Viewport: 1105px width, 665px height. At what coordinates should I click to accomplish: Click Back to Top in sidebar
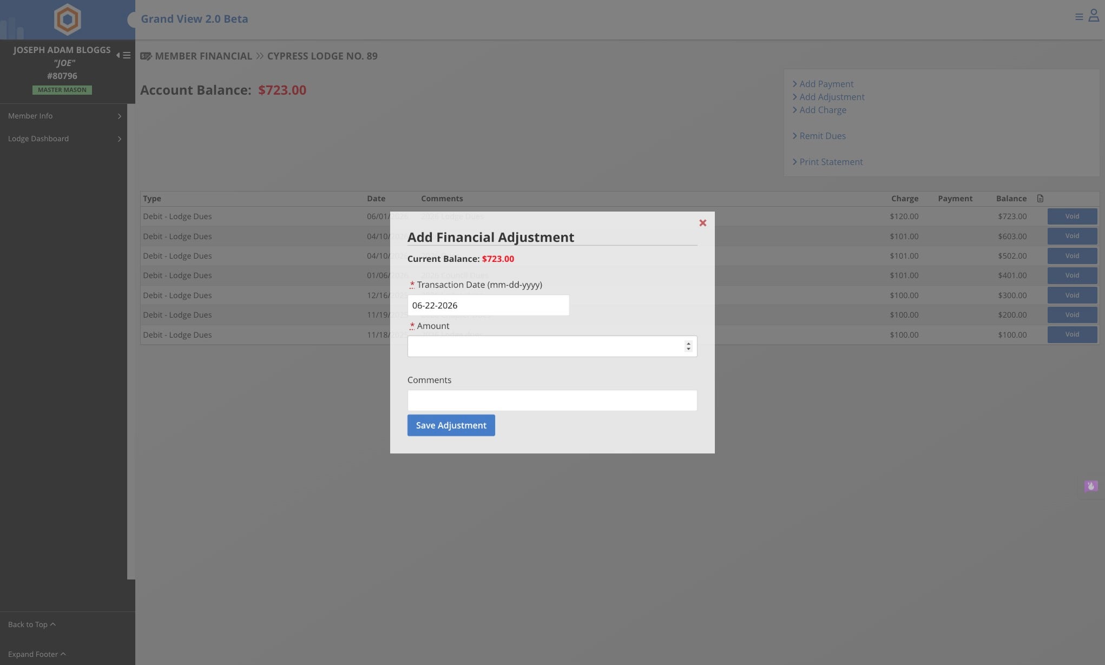pyautogui.click(x=32, y=624)
